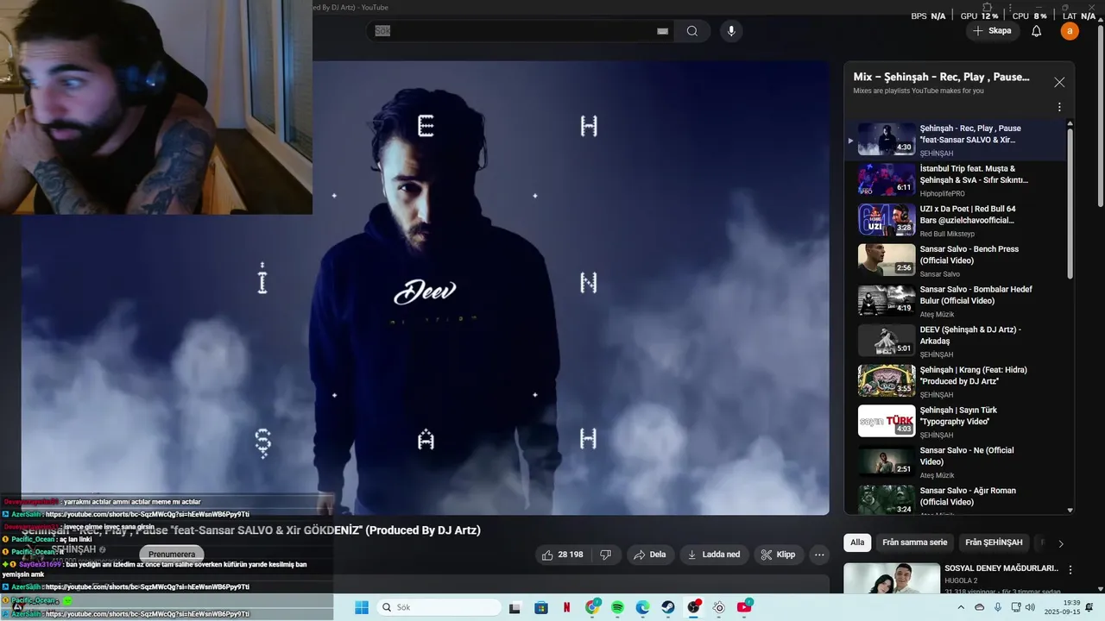
Task: Open OneDrive cloud tray icon
Action: [x=980, y=607]
